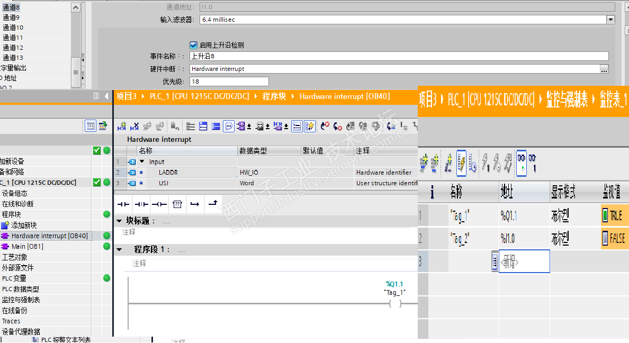The image size is (629, 343).
Task: Click go to next error icon
Action: click(x=337, y=127)
